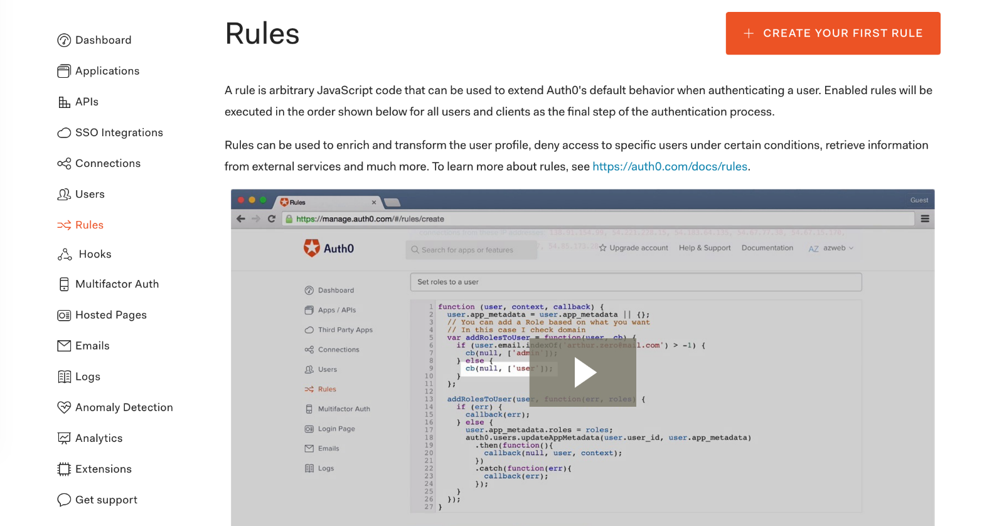The width and height of the screenshot is (1004, 526).
Task: Play the Rules tutorial video
Action: tap(583, 373)
